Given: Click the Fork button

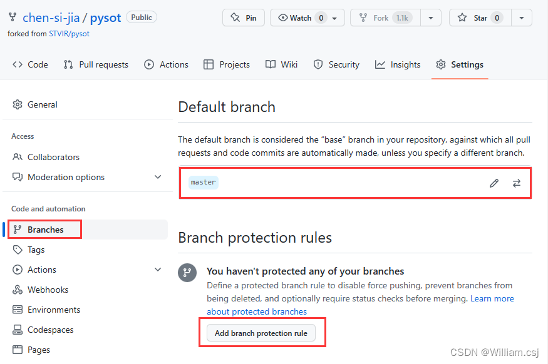Looking at the screenshot, I should pyautogui.click(x=386, y=18).
